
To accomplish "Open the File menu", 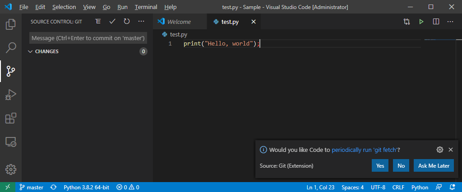I will click(x=23, y=7).
